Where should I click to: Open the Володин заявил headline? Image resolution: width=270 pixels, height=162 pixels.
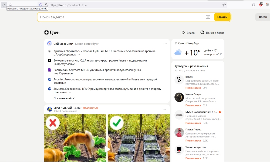coord(100,62)
